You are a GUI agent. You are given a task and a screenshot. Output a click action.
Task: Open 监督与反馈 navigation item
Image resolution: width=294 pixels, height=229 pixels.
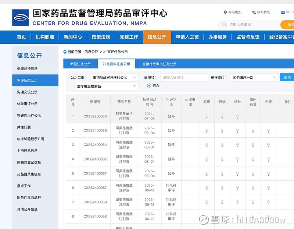tap(248, 37)
